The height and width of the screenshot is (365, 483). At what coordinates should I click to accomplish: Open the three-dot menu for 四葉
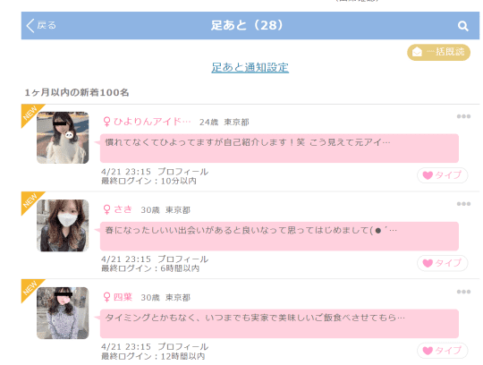[463, 292]
